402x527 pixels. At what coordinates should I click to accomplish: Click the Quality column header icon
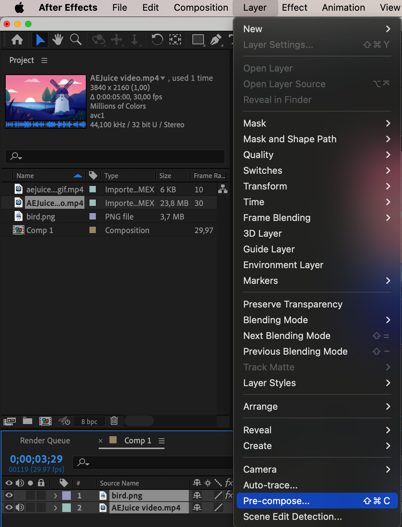tap(218, 483)
